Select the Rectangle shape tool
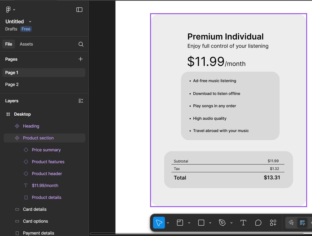The width and height of the screenshot is (312, 236). (201, 223)
